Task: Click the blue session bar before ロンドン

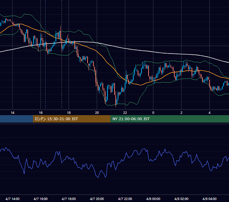Action: tap(17, 119)
